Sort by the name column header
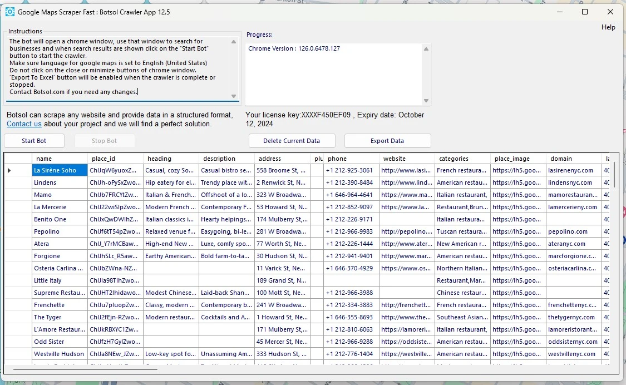The image size is (626, 385). (60, 159)
